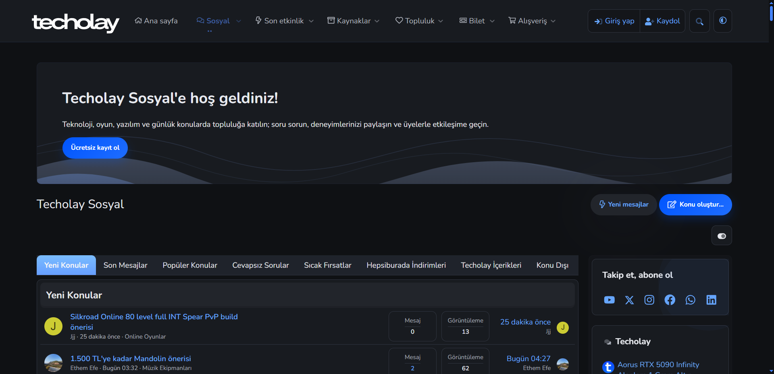The height and width of the screenshot is (374, 774).
Task: Open Silkroad Online 80 level topic
Action: [x=154, y=322]
